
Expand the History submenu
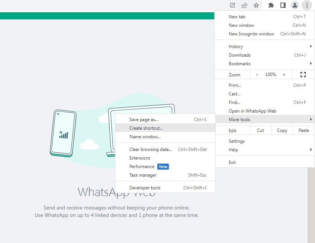[265, 47]
